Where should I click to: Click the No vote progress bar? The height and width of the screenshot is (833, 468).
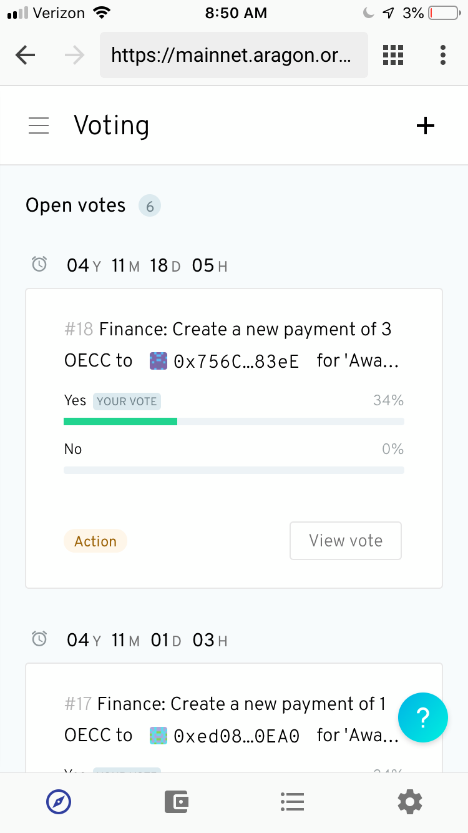click(x=234, y=470)
